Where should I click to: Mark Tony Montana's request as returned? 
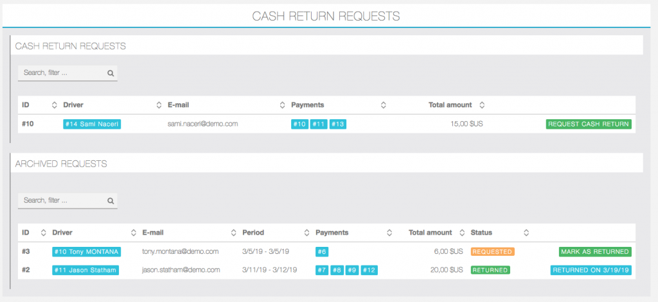(594, 252)
